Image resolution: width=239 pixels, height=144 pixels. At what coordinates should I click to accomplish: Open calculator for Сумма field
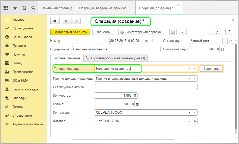[137, 104]
